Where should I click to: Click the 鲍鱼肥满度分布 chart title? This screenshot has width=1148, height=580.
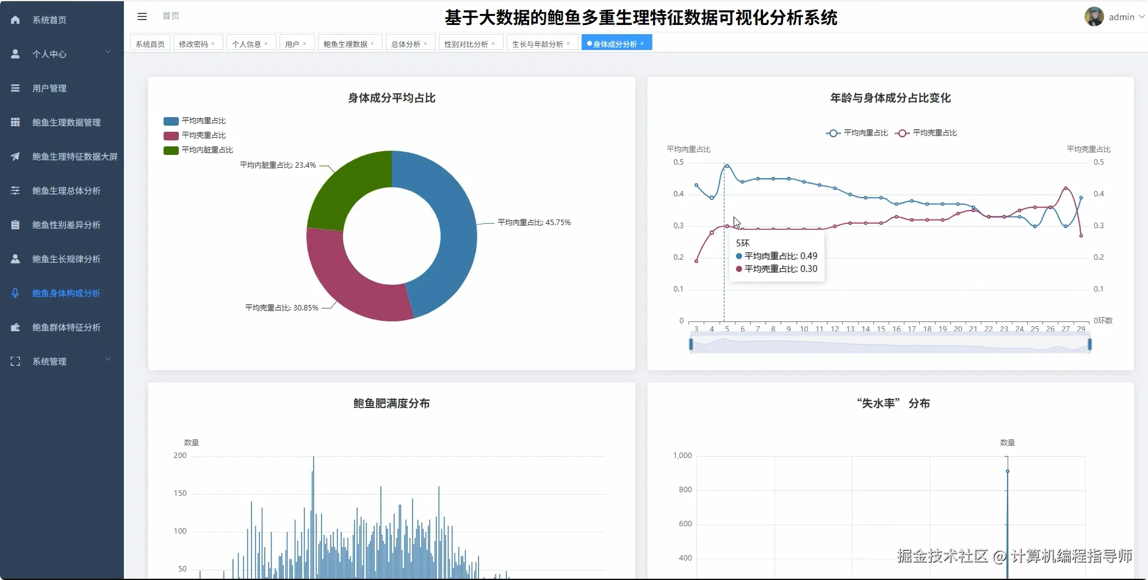392,404
